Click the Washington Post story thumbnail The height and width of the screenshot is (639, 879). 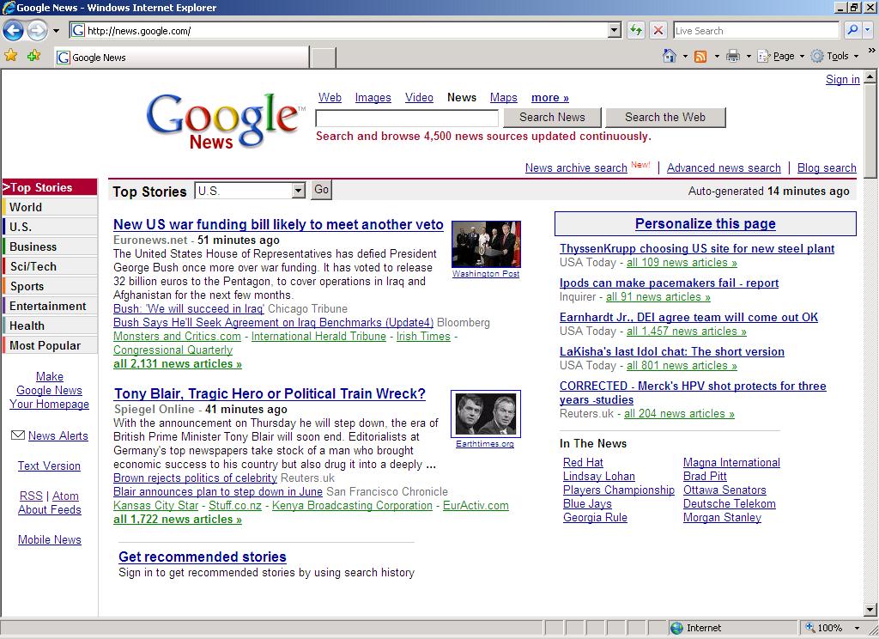(x=486, y=244)
